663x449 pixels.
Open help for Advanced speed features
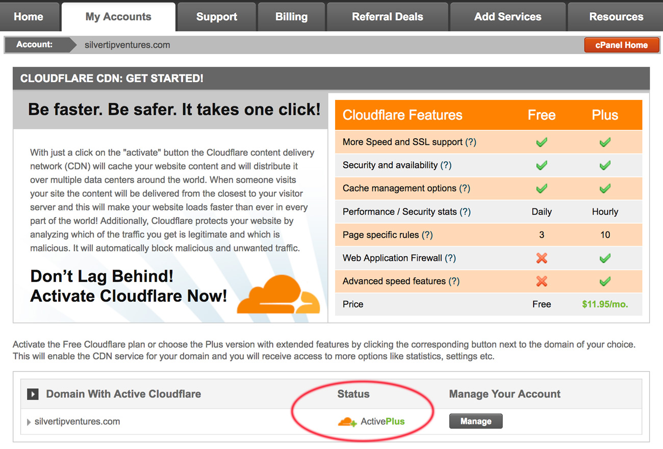coord(454,281)
